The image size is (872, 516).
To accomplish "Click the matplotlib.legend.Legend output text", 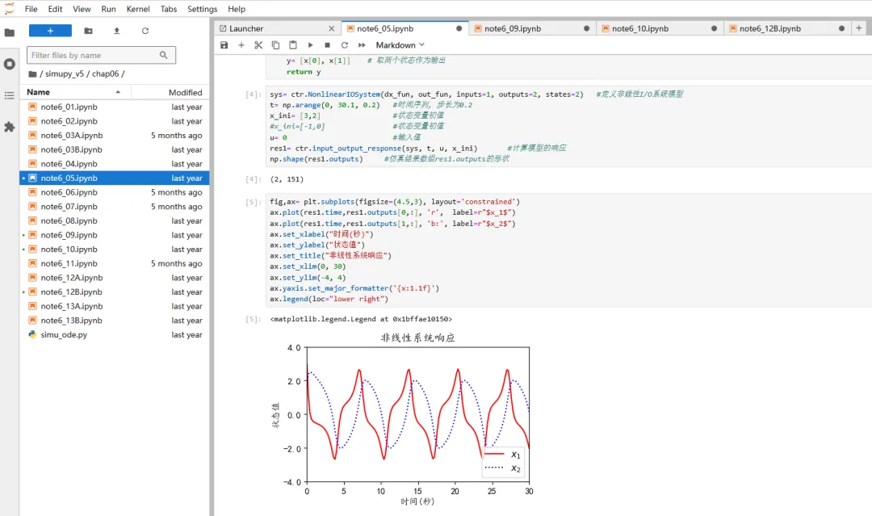I will (x=361, y=319).
